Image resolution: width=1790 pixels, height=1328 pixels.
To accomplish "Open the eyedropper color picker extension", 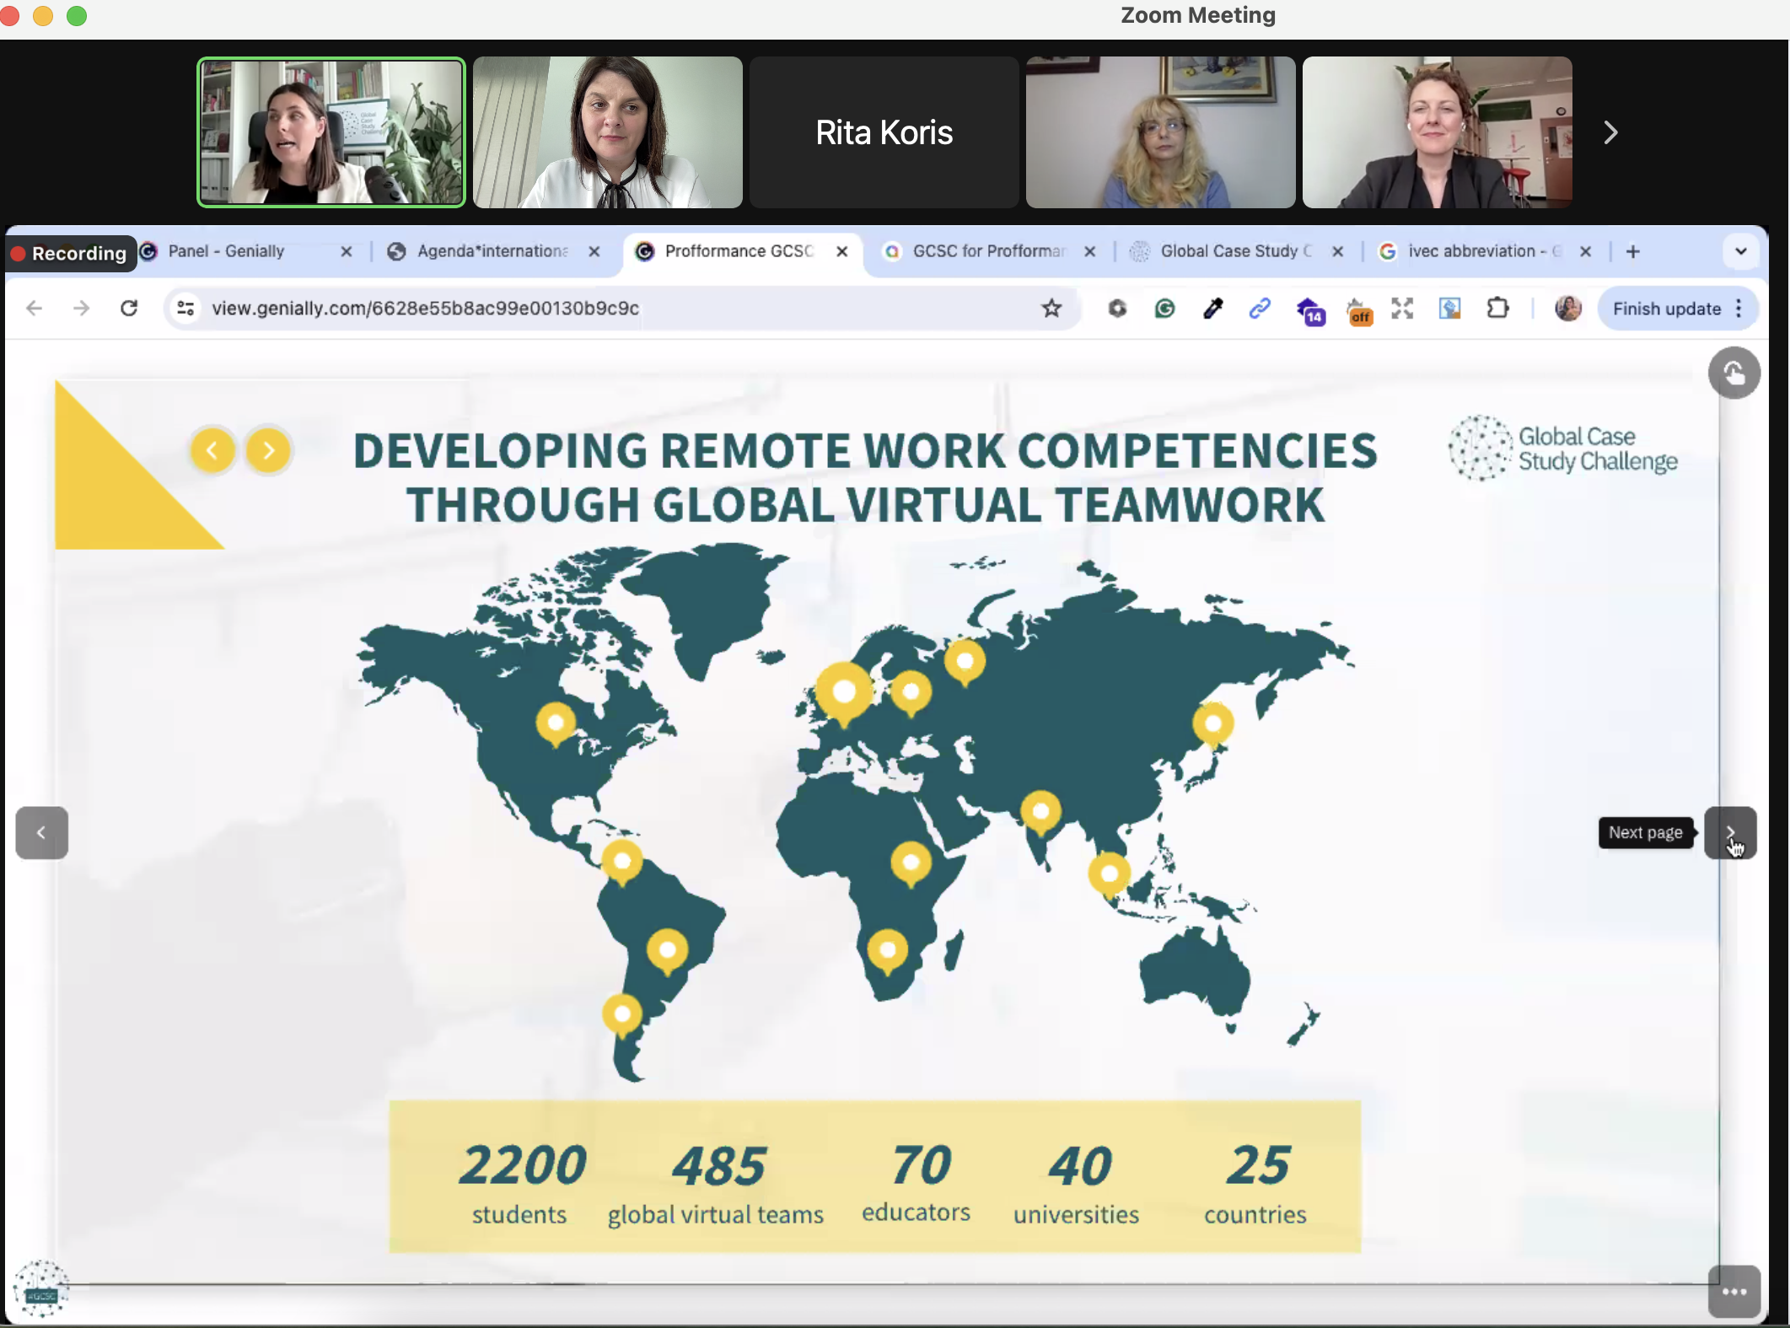I will tap(1212, 309).
